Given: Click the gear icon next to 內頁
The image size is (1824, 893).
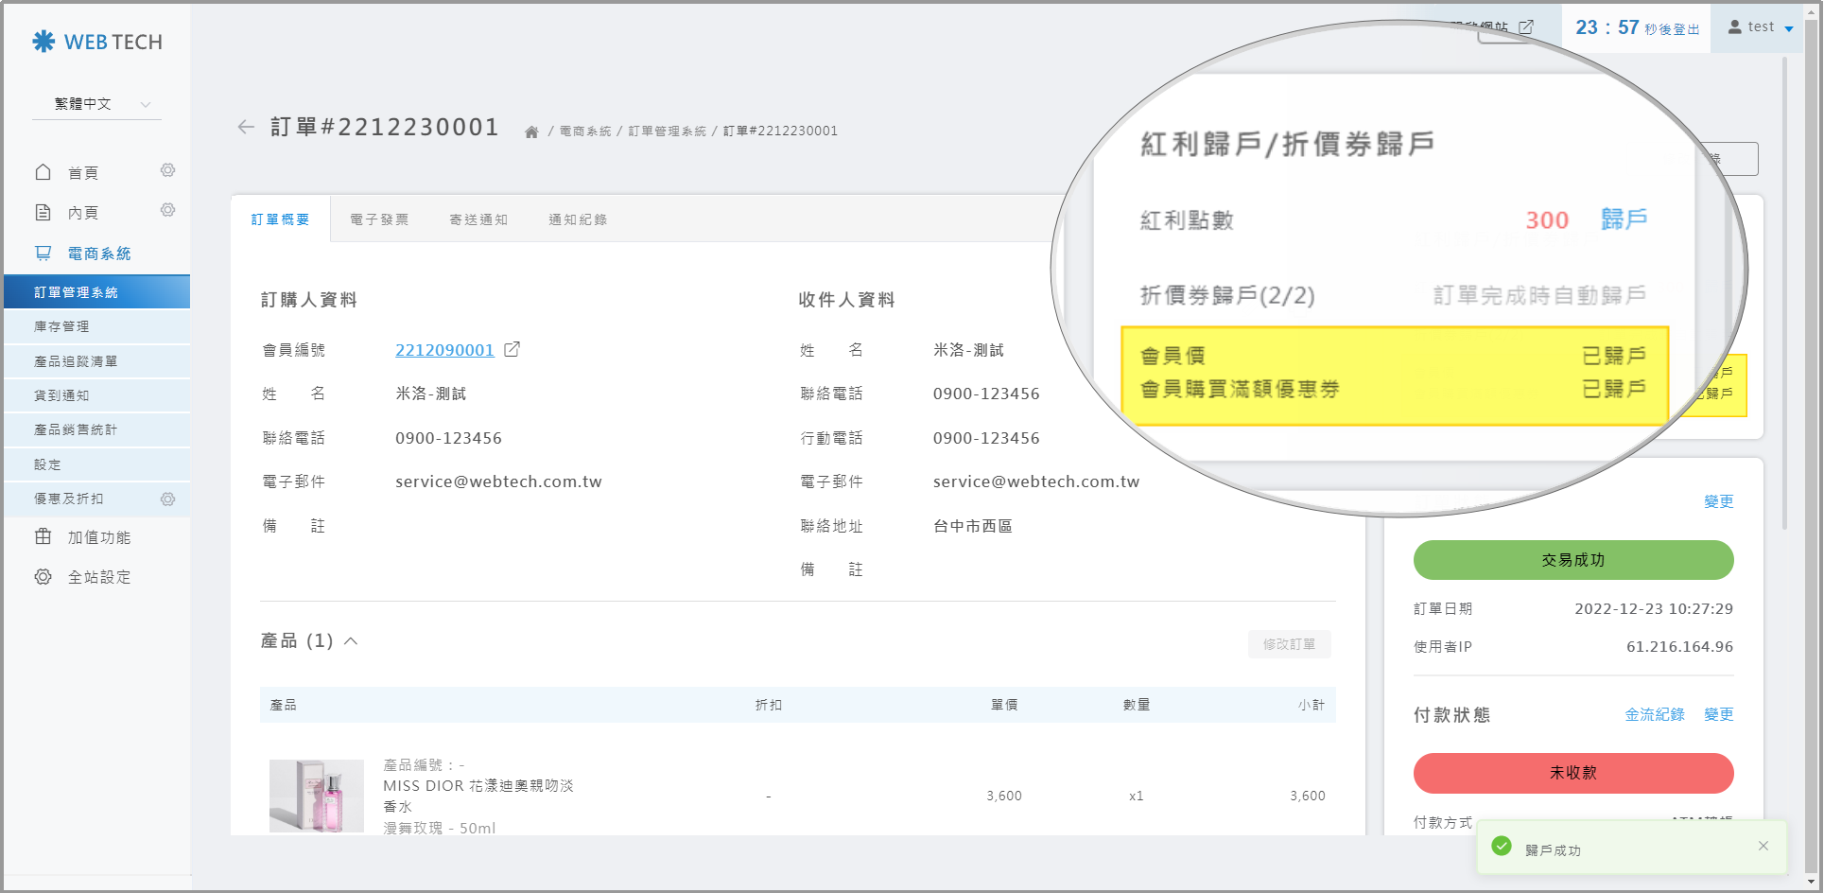Looking at the screenshot, I should point(167,210).
